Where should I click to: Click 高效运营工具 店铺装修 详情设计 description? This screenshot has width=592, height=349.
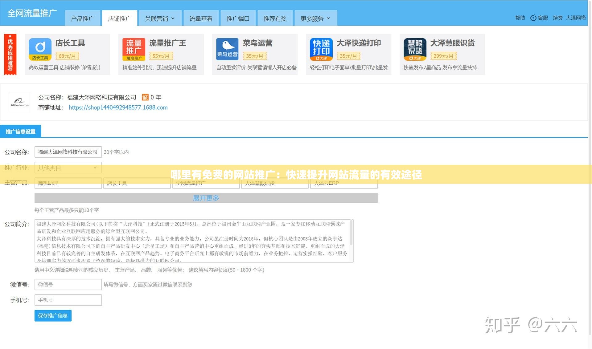tap(65, 67)
